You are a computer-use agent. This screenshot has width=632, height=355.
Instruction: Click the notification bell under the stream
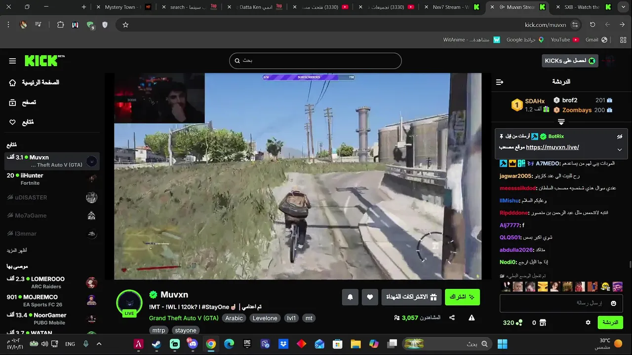coord(350,297)
